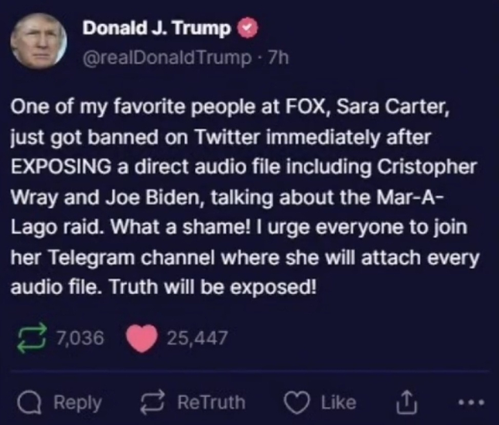Click the red verified badge beside the name

(249, 29)
